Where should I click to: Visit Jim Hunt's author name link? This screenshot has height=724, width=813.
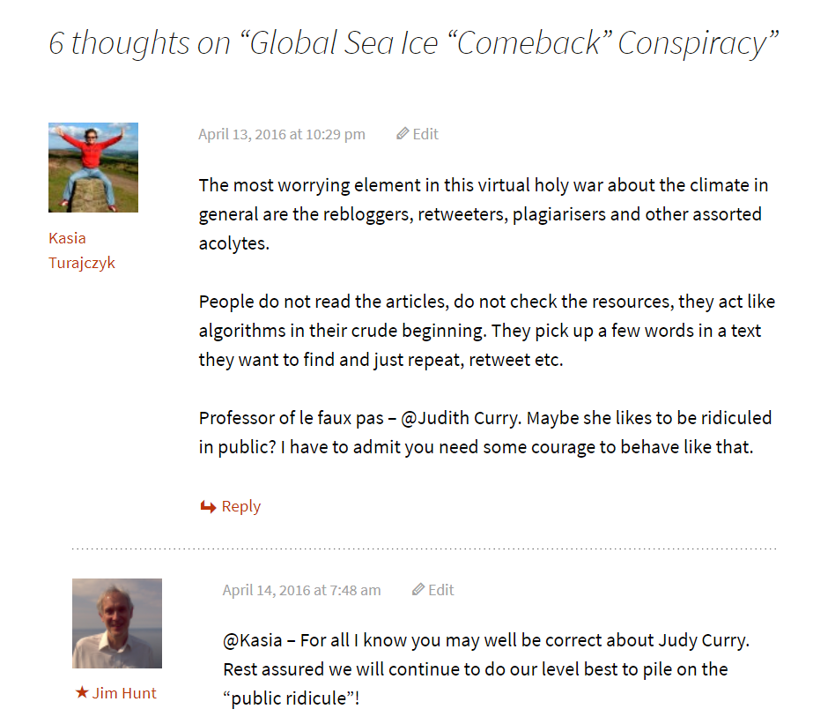tap(124, 693)
